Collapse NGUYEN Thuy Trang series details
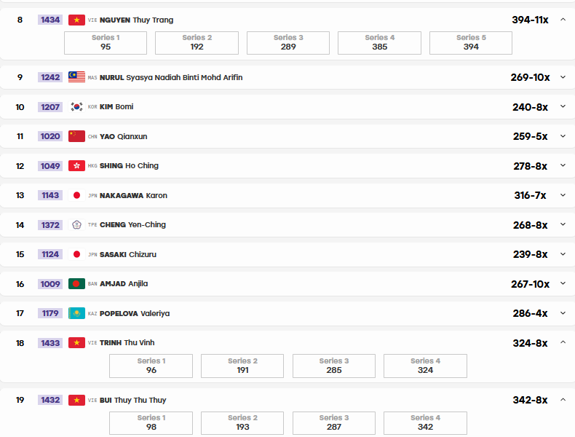The height and width of the screenshot is (437, 575). pos(563,20)
